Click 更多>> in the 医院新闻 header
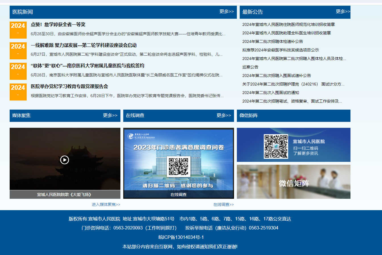The width and height of the screenshot is (382, 255). click(x=226, y=12)
